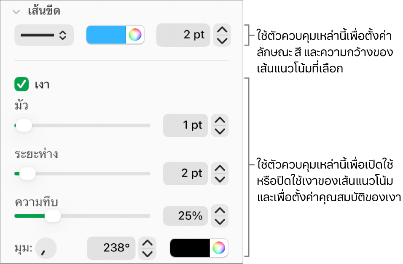The width and height of the screenshot is (403, 264).
Task: Increase blur value with up arrow
Action: [220, 120]
